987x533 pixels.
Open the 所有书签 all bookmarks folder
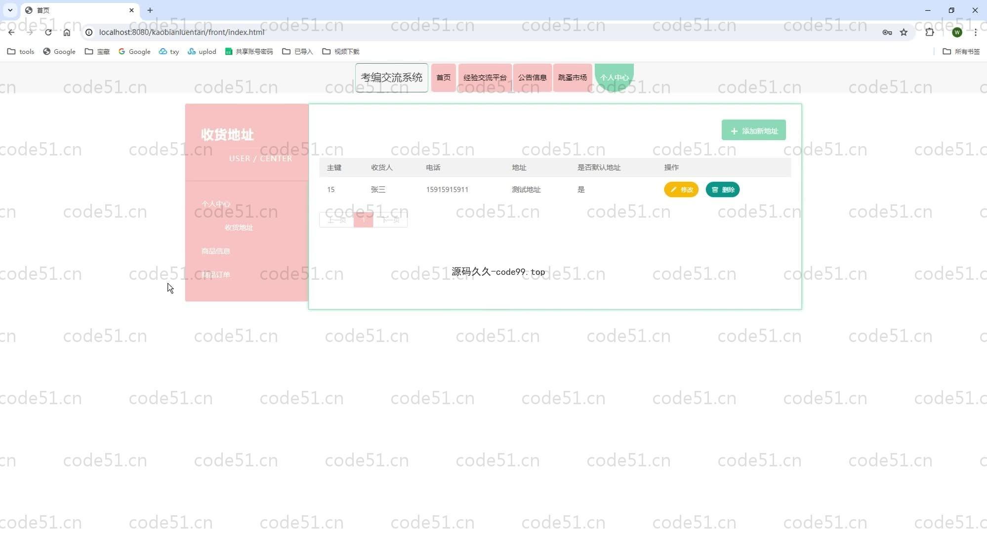[x=961, y=51]
